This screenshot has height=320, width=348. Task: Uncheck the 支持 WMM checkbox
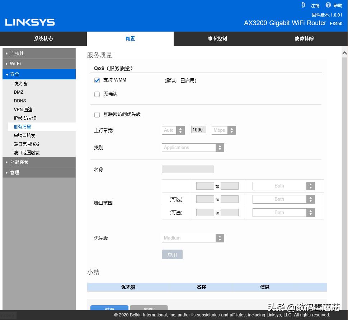click(x=97, y=80)
